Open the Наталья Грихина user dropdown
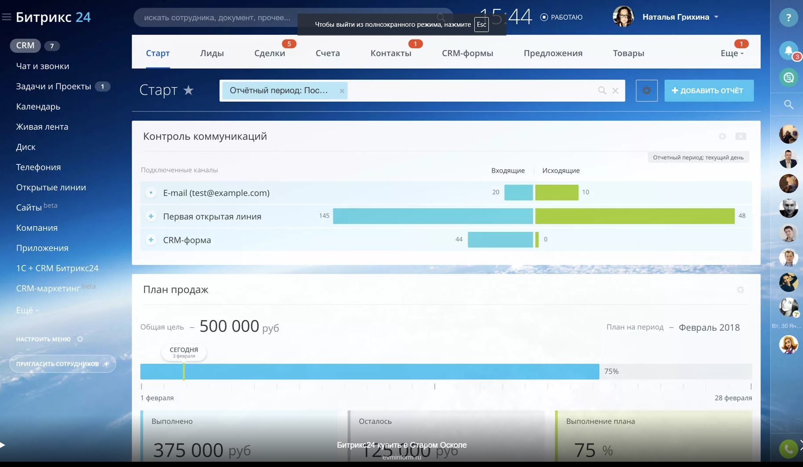 point(716,17)
